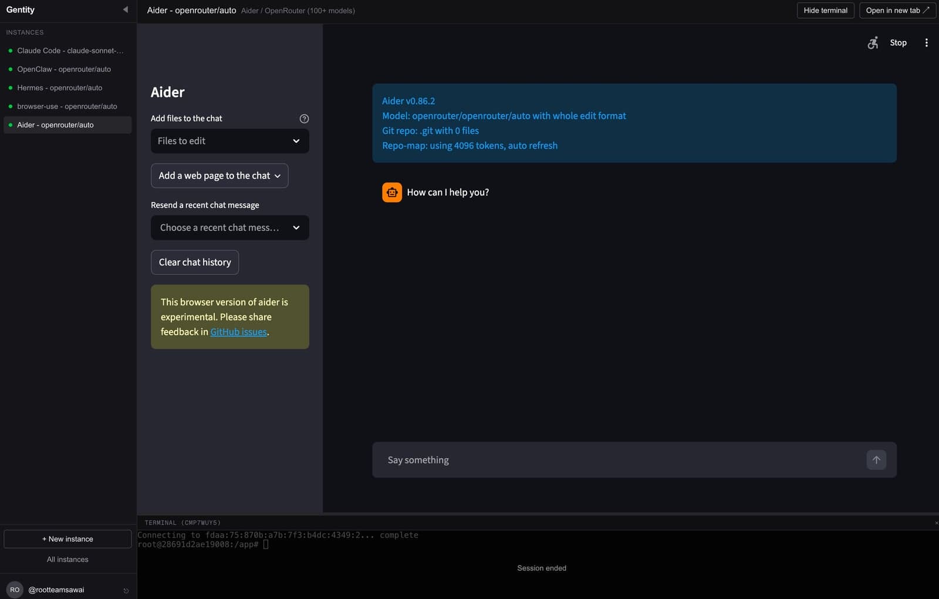
Task: Send message with the arrow button
Action: pyautogui.click(x=876, y=460)
